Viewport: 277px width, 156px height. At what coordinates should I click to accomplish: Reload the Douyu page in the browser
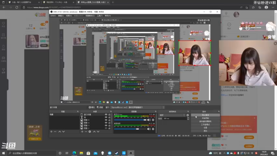[17, 7]
